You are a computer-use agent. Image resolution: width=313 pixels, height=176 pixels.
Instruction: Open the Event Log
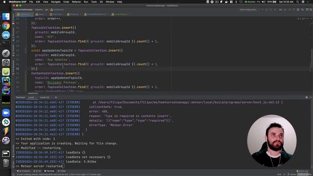302,171
